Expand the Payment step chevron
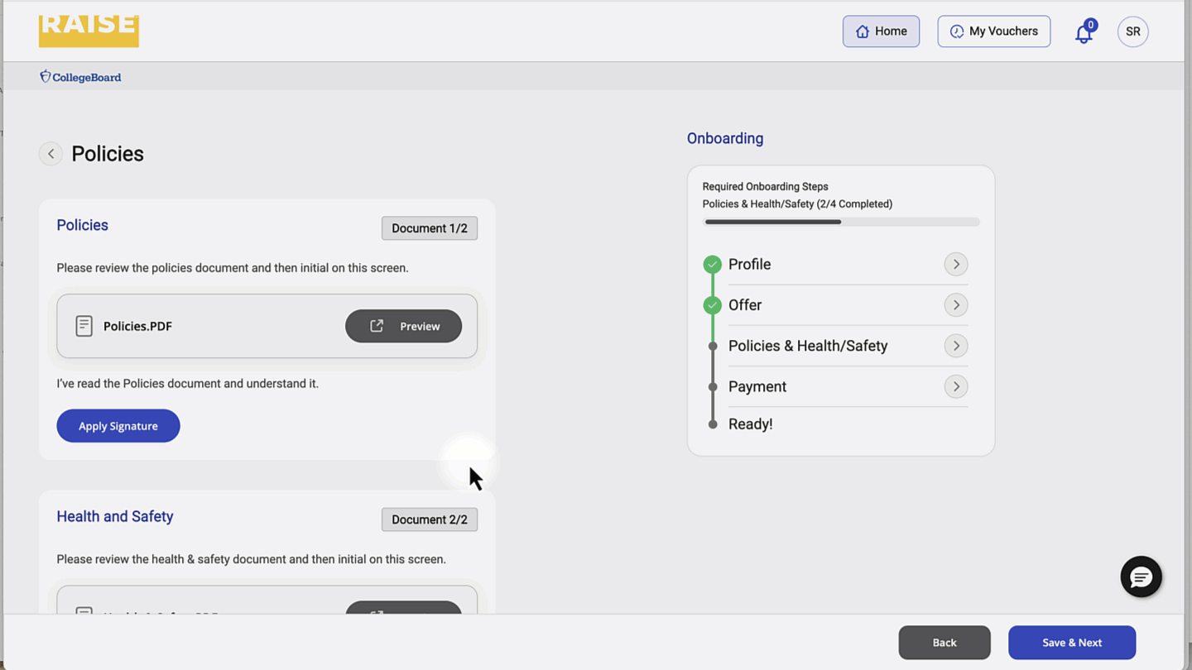 [x=955, y=386]
